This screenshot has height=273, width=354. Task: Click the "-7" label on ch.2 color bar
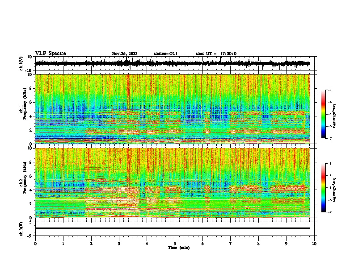329,212
